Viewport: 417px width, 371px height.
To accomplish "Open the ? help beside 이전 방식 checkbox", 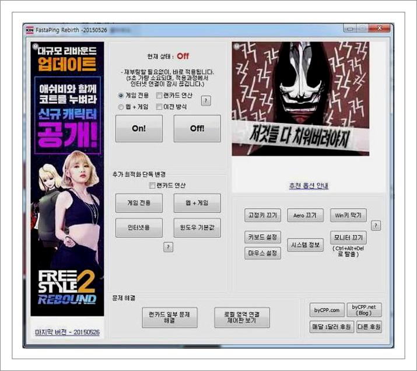I will [x=206, y=101].
